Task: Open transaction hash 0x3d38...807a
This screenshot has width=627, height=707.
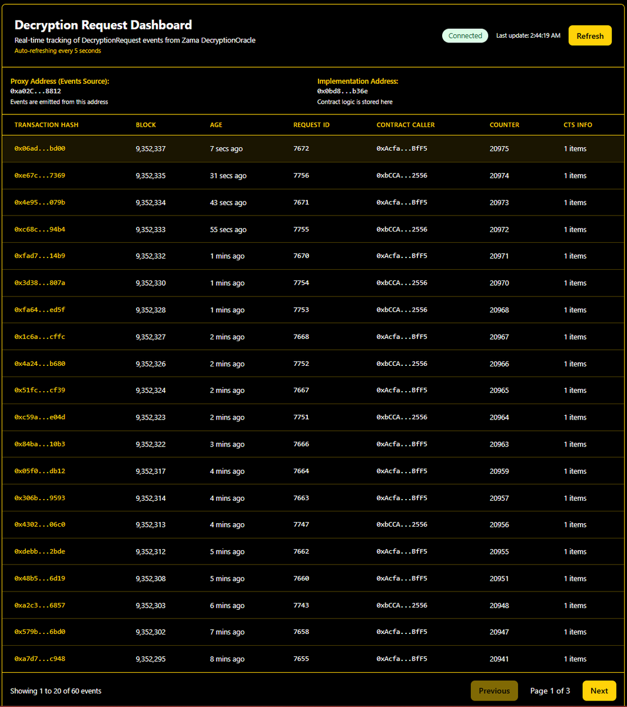Action: pyautogui.click(x=40, y=283)
